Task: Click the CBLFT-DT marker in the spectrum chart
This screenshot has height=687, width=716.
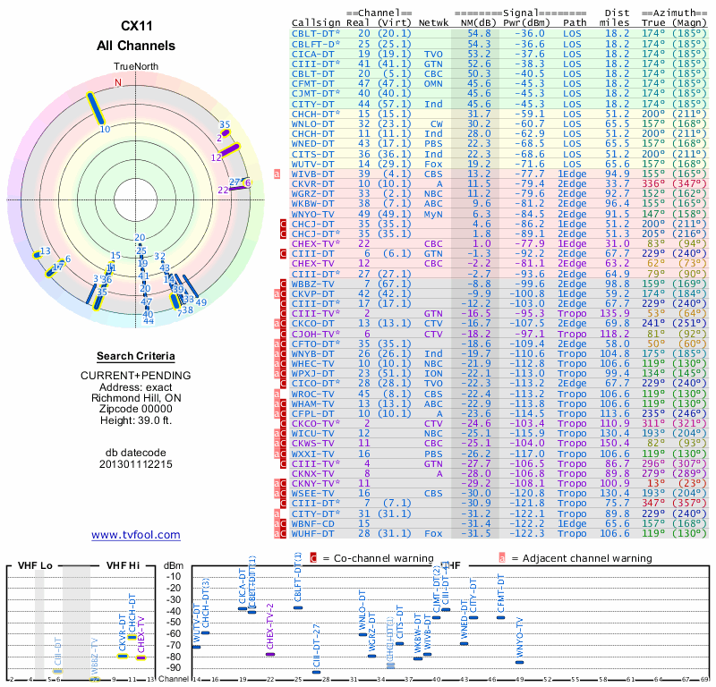Action: tap(298, 607)
